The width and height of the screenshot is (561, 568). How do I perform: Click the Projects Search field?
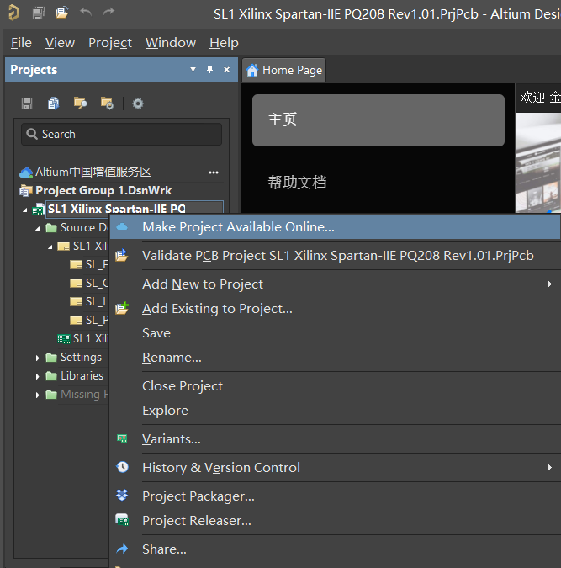(121, 134)
